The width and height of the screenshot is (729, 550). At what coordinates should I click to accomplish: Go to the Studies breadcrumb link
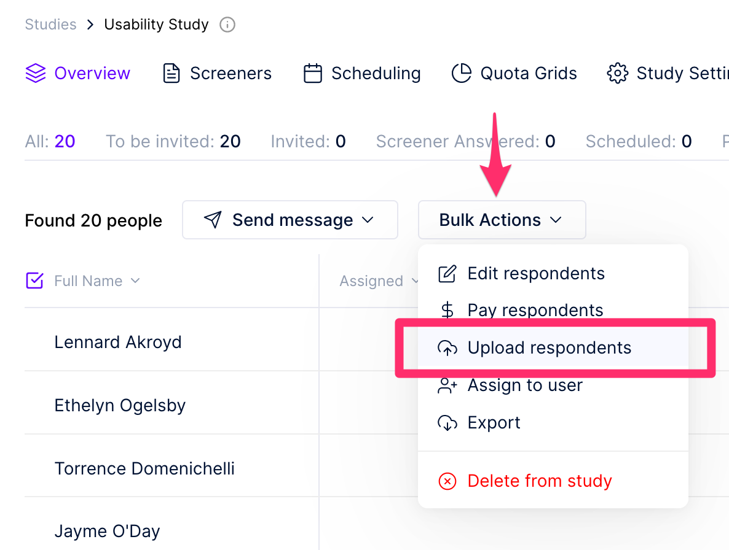coord(50,25)
